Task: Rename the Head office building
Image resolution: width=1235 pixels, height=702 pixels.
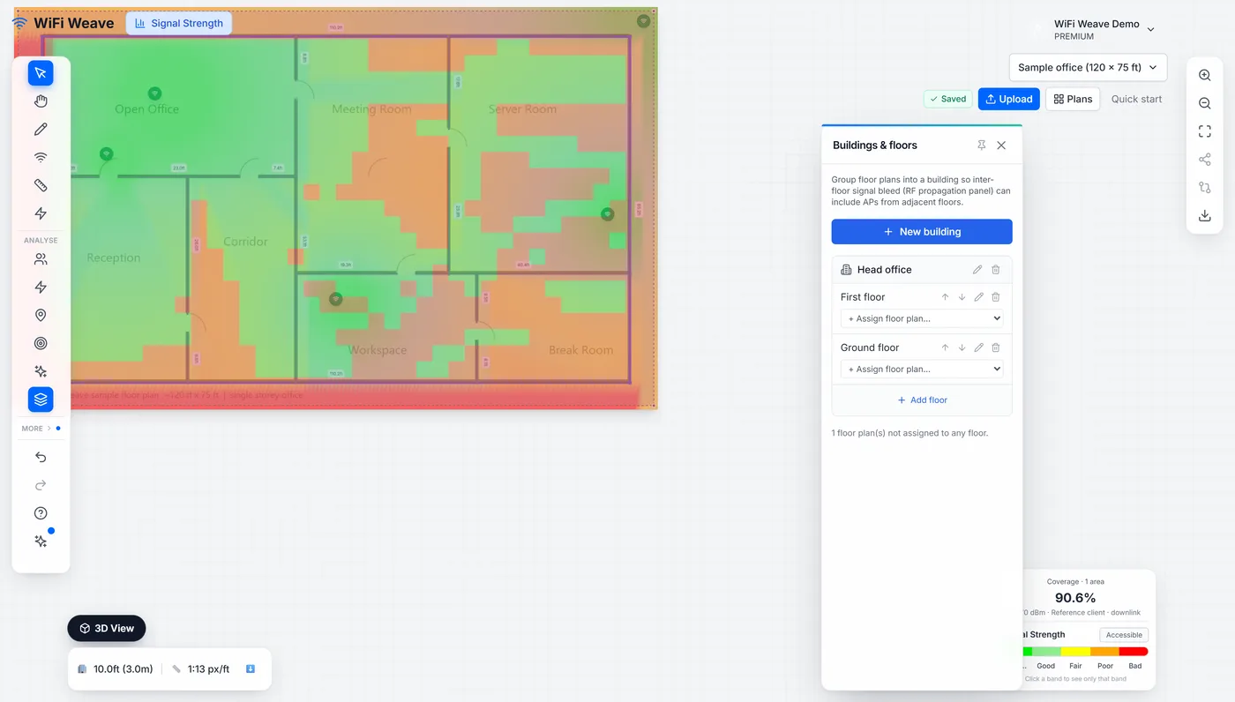Action: 977,270
